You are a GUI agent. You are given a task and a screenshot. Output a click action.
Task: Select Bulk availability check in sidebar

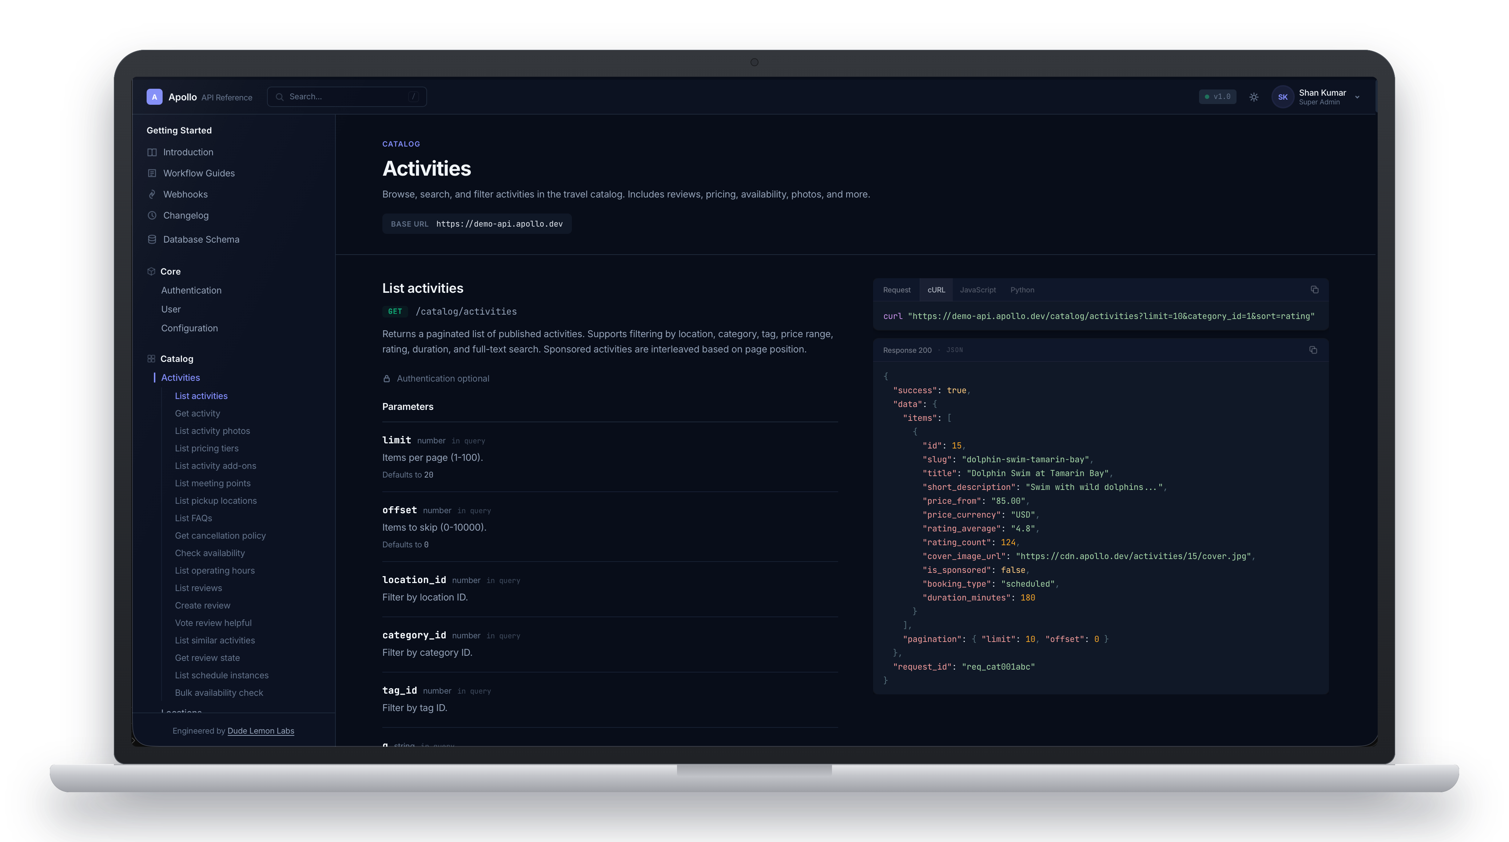(219, 693)
